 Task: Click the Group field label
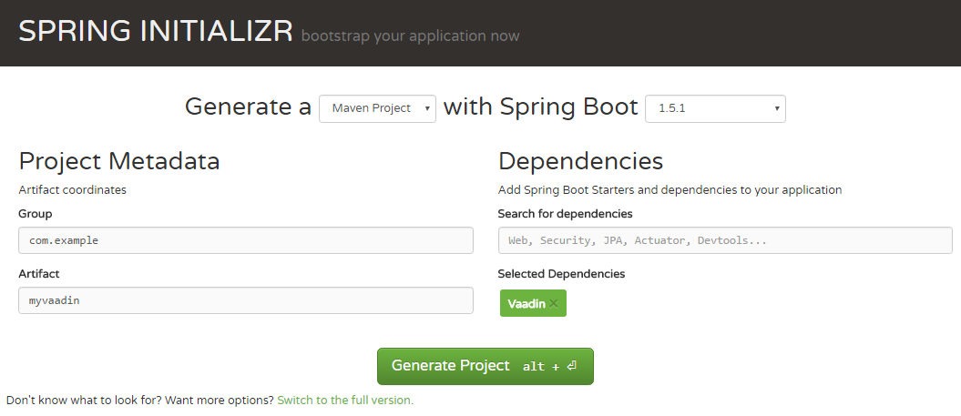[x=36, y=214]
